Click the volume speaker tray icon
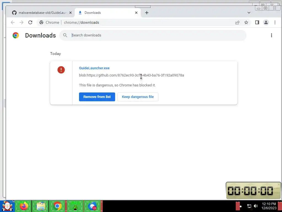 [x=256, y=206]
